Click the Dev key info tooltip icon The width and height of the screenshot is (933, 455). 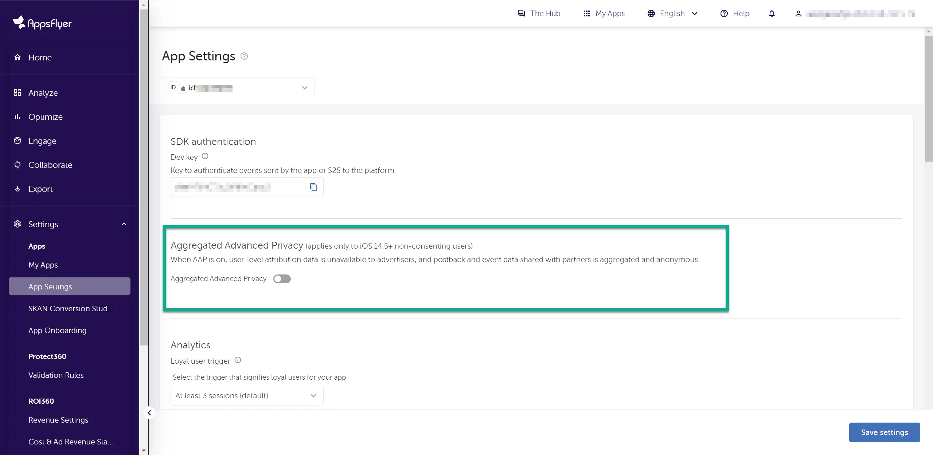pos(205,156)
